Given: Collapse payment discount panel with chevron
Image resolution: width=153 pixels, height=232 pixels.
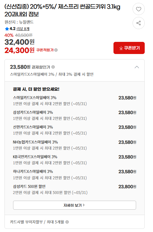Looking at the screenshot, I should (137, 67).
